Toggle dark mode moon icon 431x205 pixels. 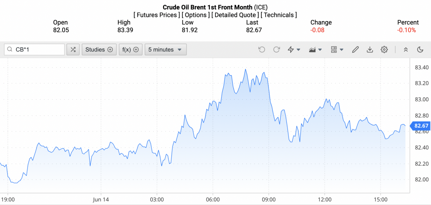click(x=420, y=49)
